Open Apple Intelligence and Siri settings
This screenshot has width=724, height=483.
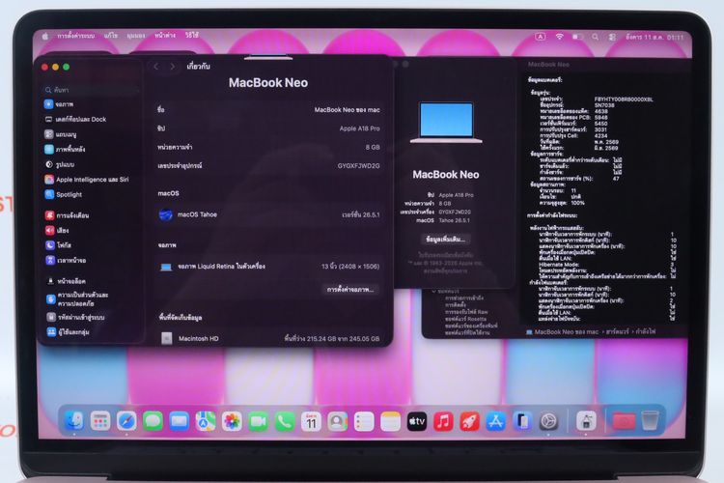(86, 180)
